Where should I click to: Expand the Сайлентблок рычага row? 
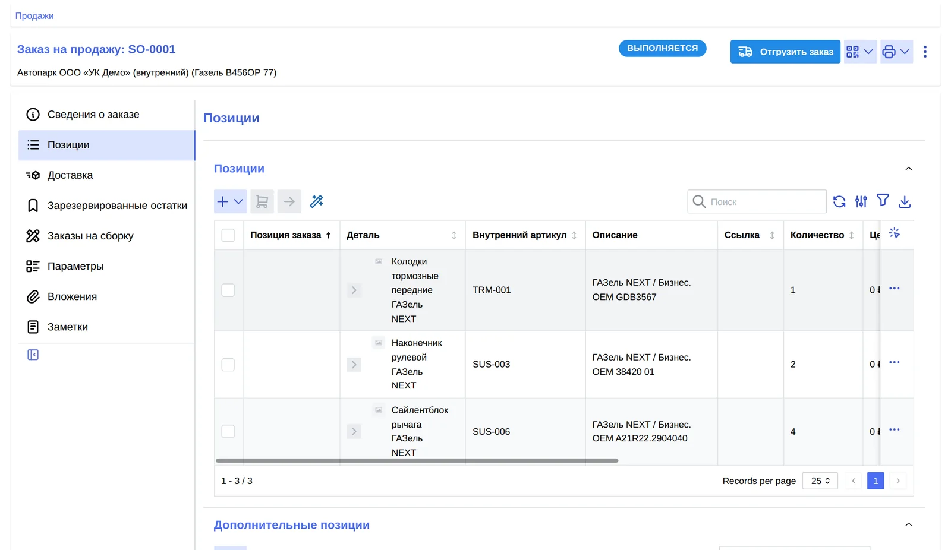coord(354,432)
